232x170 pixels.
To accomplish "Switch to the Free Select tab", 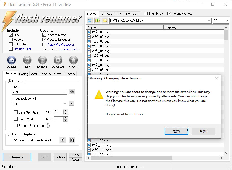I will coord(108,14).
